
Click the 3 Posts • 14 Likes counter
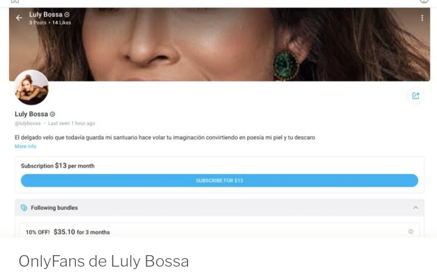click(x=50, y=22)
